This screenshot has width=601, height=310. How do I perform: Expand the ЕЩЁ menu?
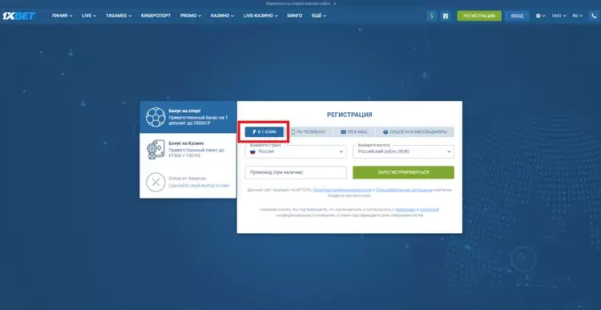[319, 16]
